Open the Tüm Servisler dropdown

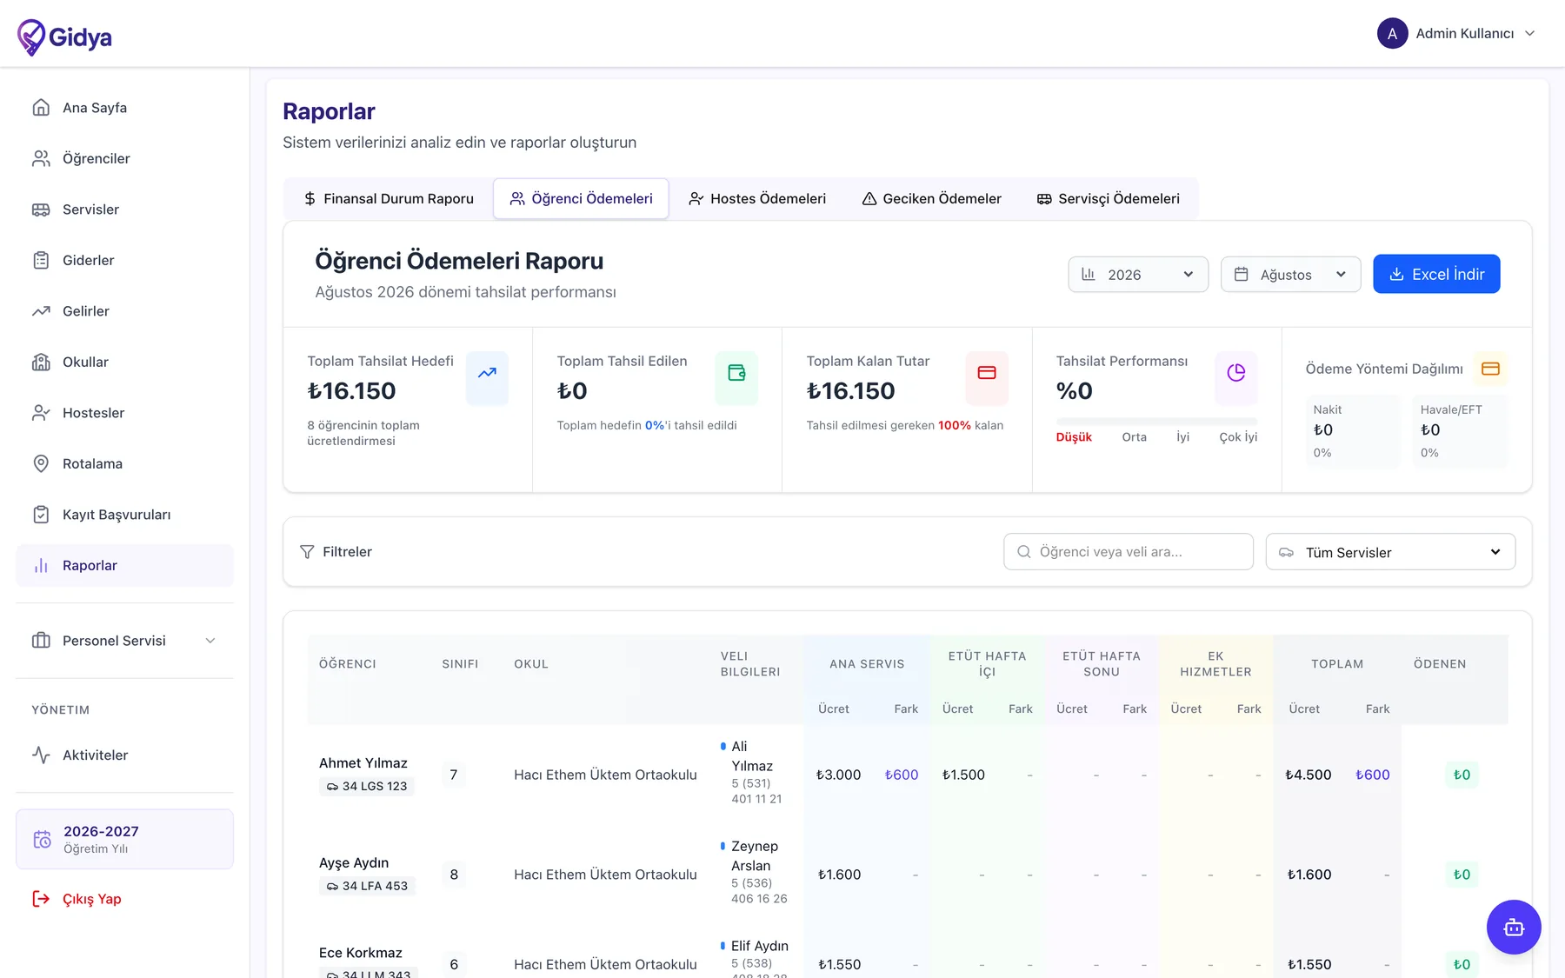[1390, 552]
